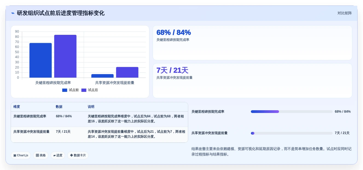Click the 关键里程碑按期完成率 x-axis label
363x170 pixels.
point(53,83)
